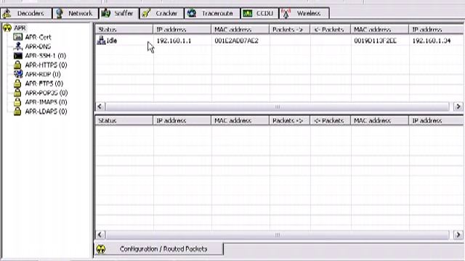Open Configuration / Routed Packets tab
The height and width of the screenshot is (261, 465).
click(x=159, y=249)
